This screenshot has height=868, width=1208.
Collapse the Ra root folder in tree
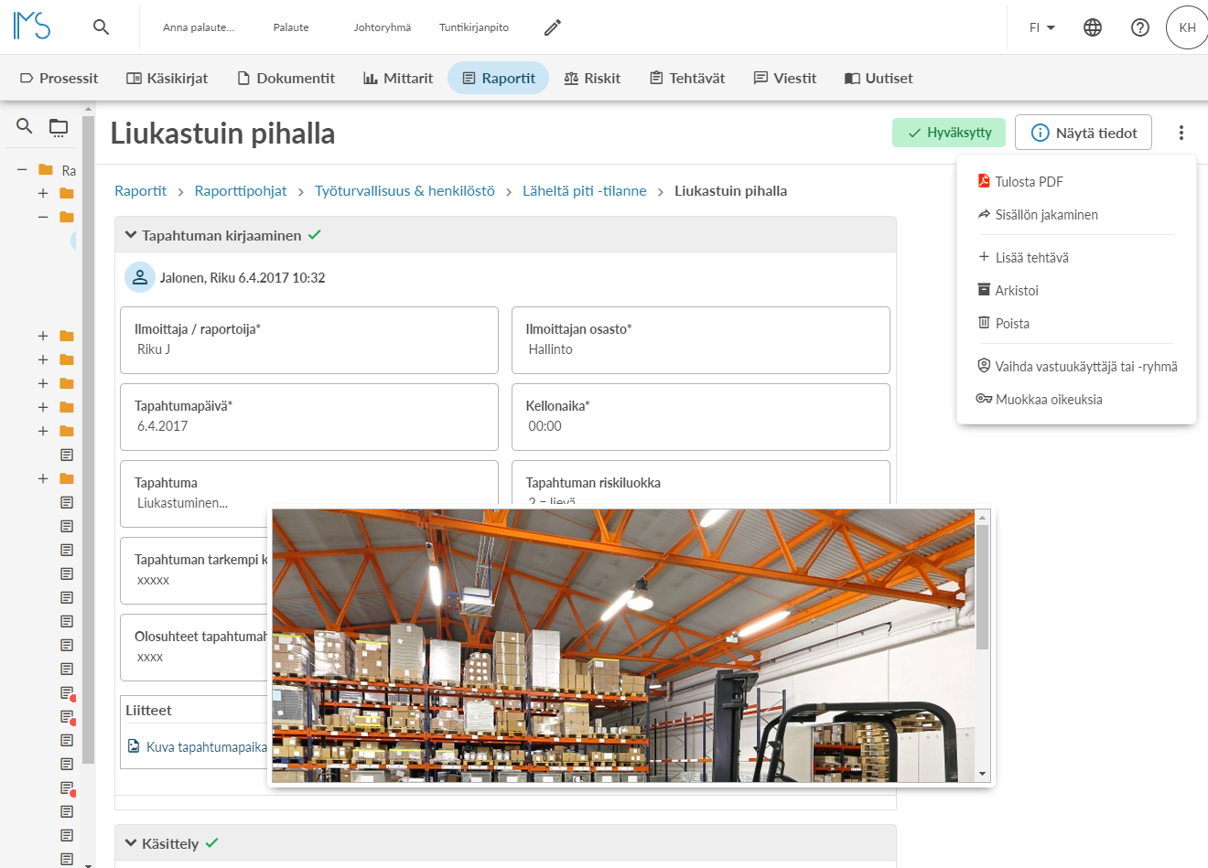[x=22, y=169]
